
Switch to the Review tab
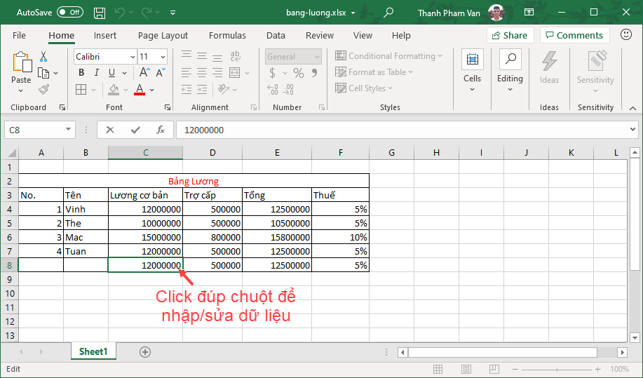(x=320, y=35)
